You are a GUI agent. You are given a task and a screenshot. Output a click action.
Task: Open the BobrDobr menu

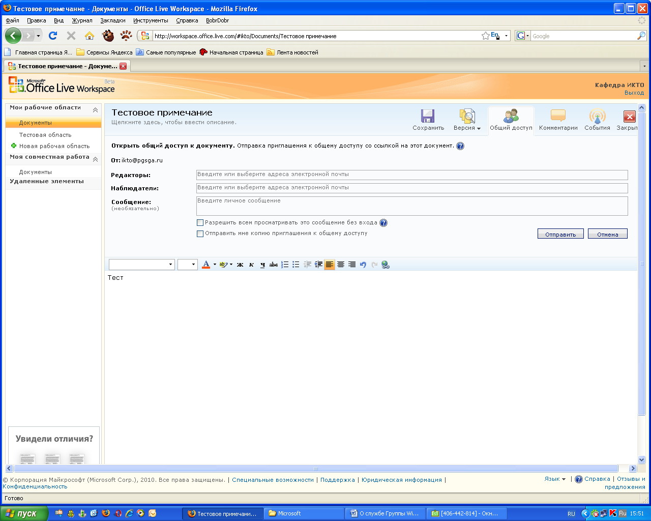[x=217, y=20]
